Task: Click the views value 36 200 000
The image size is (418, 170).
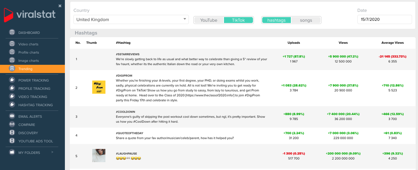Action: 343,119
